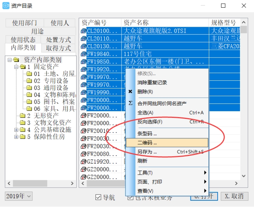Select 反向选择(F) menu entry
The width and height of the screenshot is (254, 207).
167,121
